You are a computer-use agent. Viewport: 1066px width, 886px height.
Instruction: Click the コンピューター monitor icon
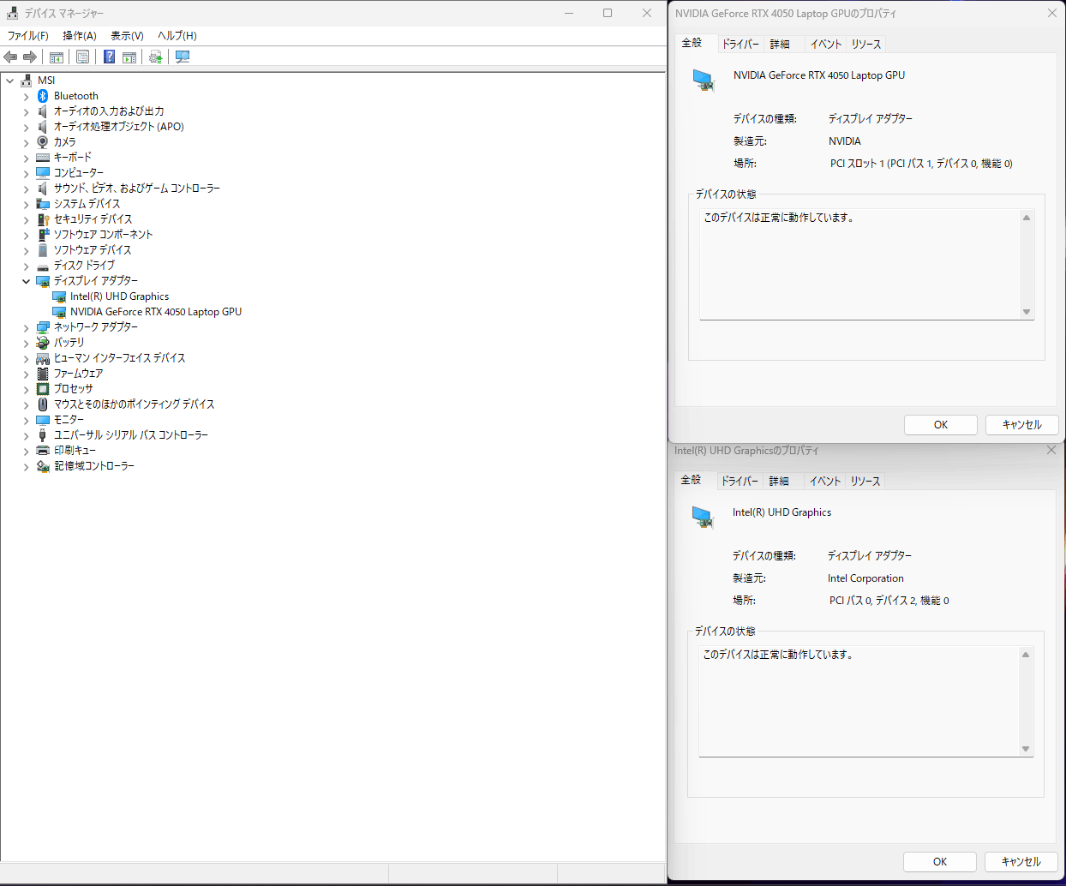(x=43, y=173)
